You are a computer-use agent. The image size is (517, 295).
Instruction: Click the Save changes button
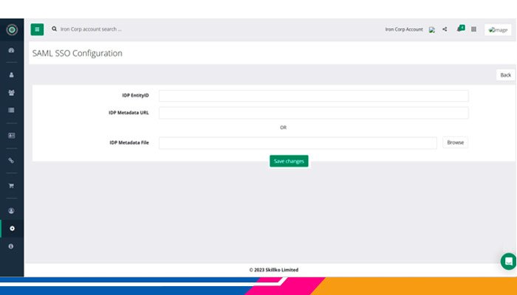(x=289, y=161)
